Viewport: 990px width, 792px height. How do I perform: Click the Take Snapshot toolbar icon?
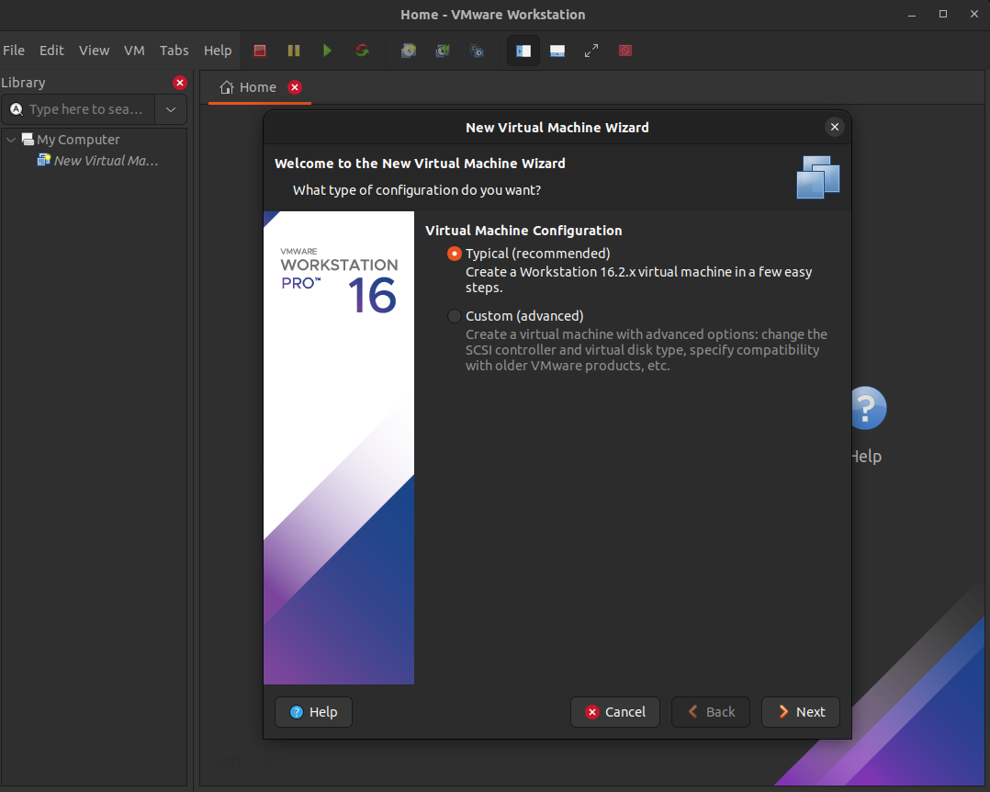coord(409,51)
